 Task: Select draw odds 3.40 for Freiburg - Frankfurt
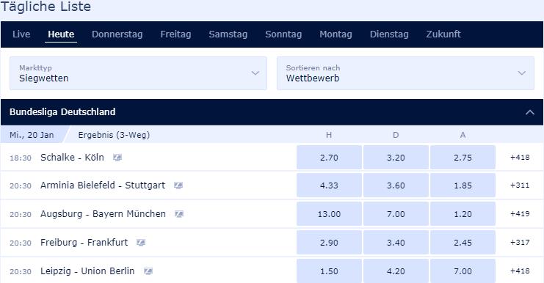[396, 243]
